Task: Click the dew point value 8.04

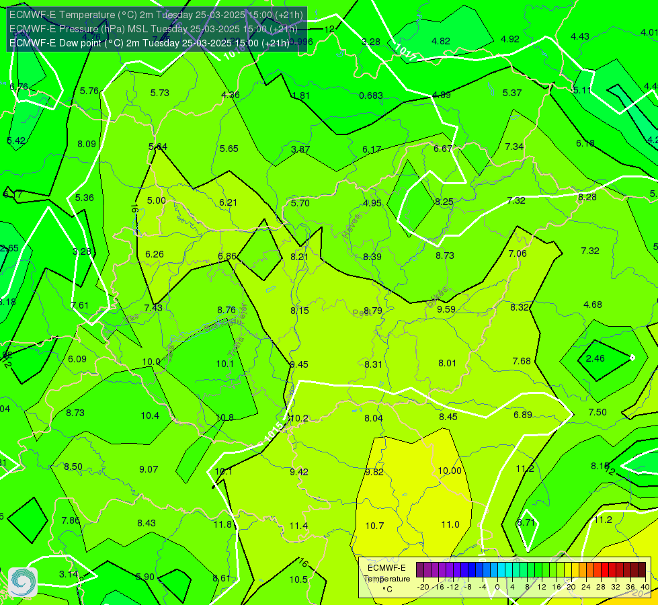Action: pos(374,418)
